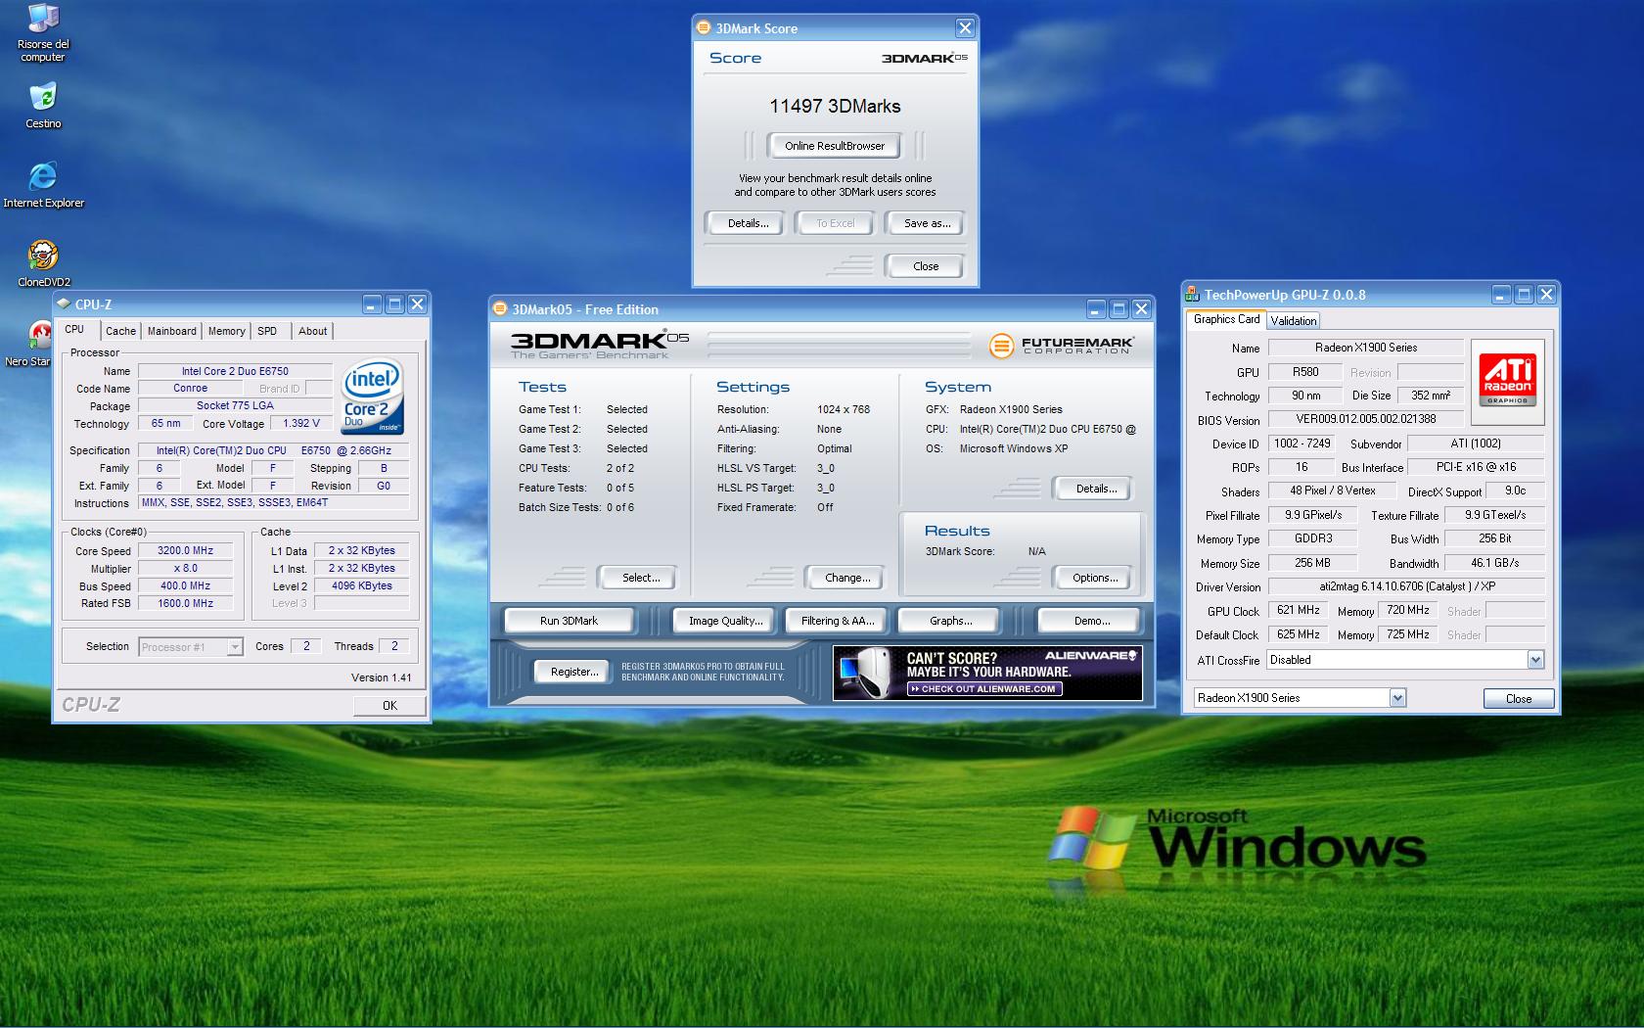Open the Alienware advertisement banner
Screen dimensions: 1644x1028
pos(987,673)
